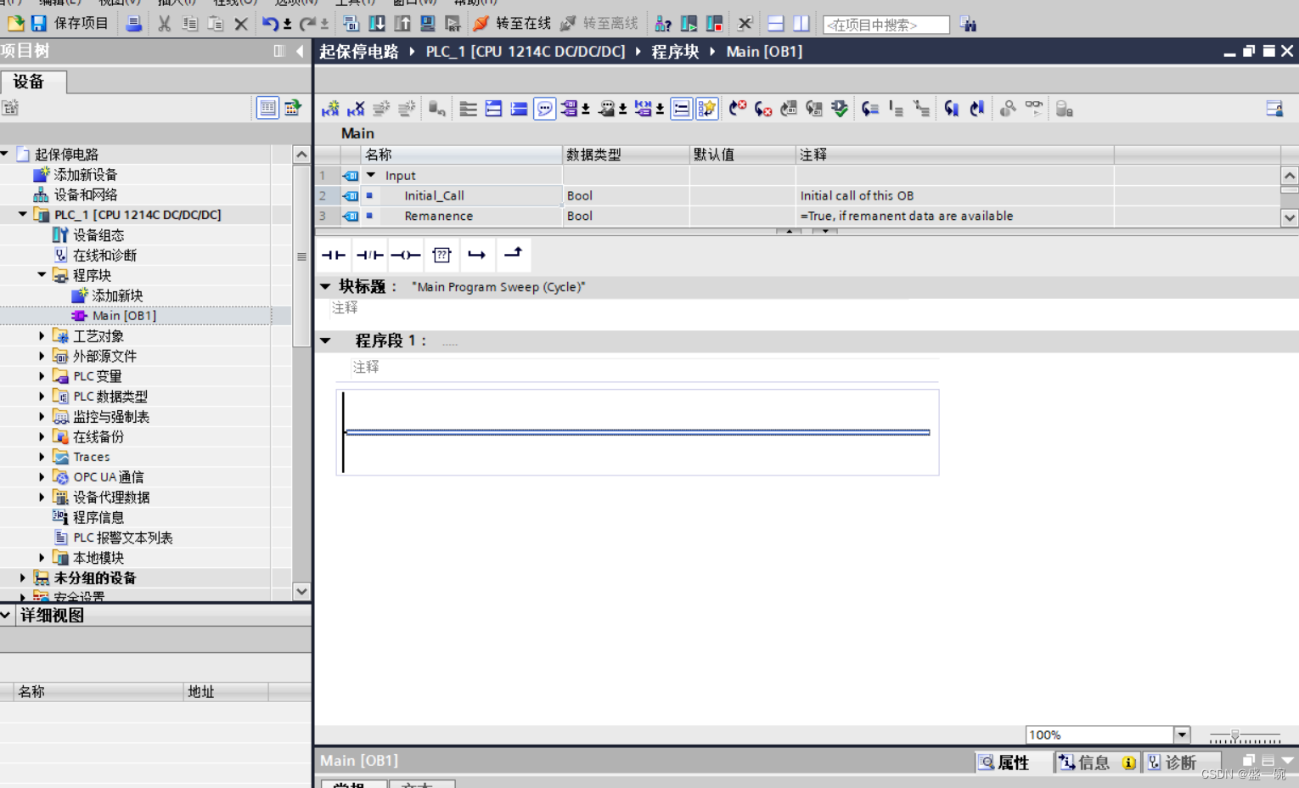Click the split editor vertically icon
1299x788 pixels.
(x=801, y=24)
